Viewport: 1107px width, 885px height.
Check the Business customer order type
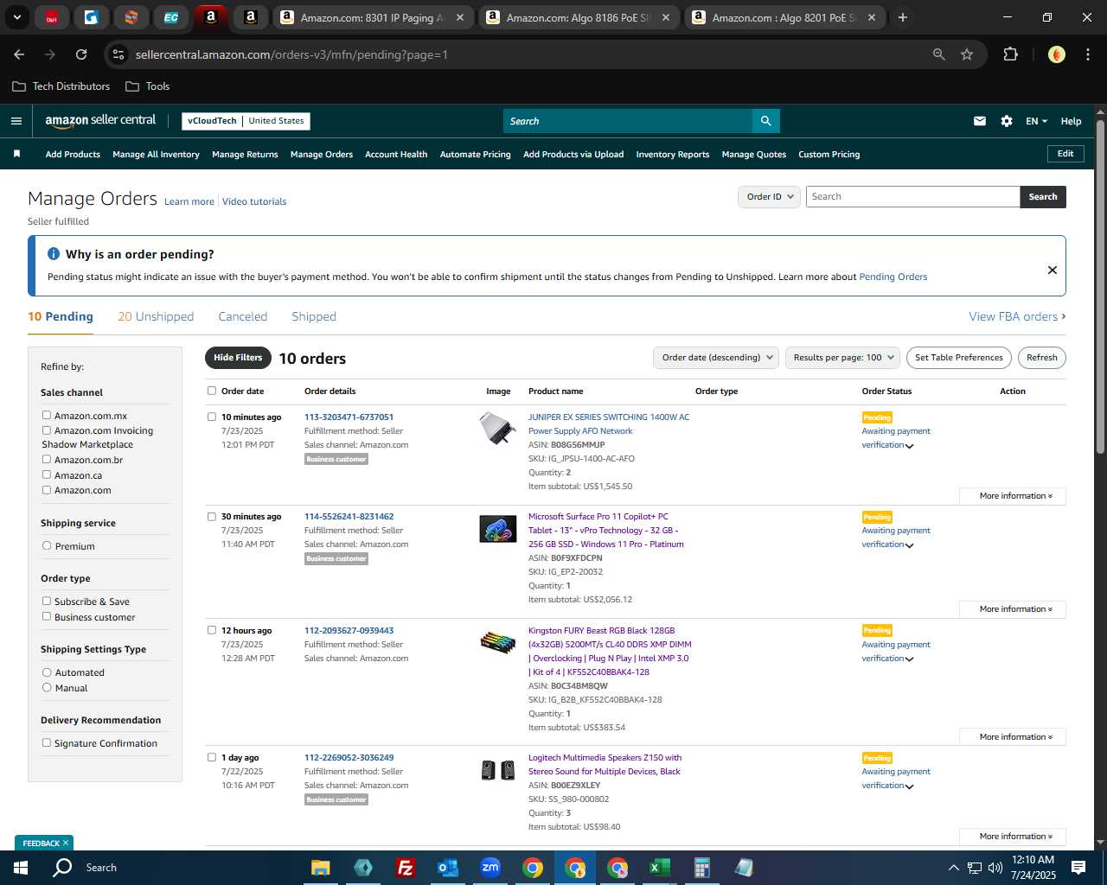click(47, 617)
